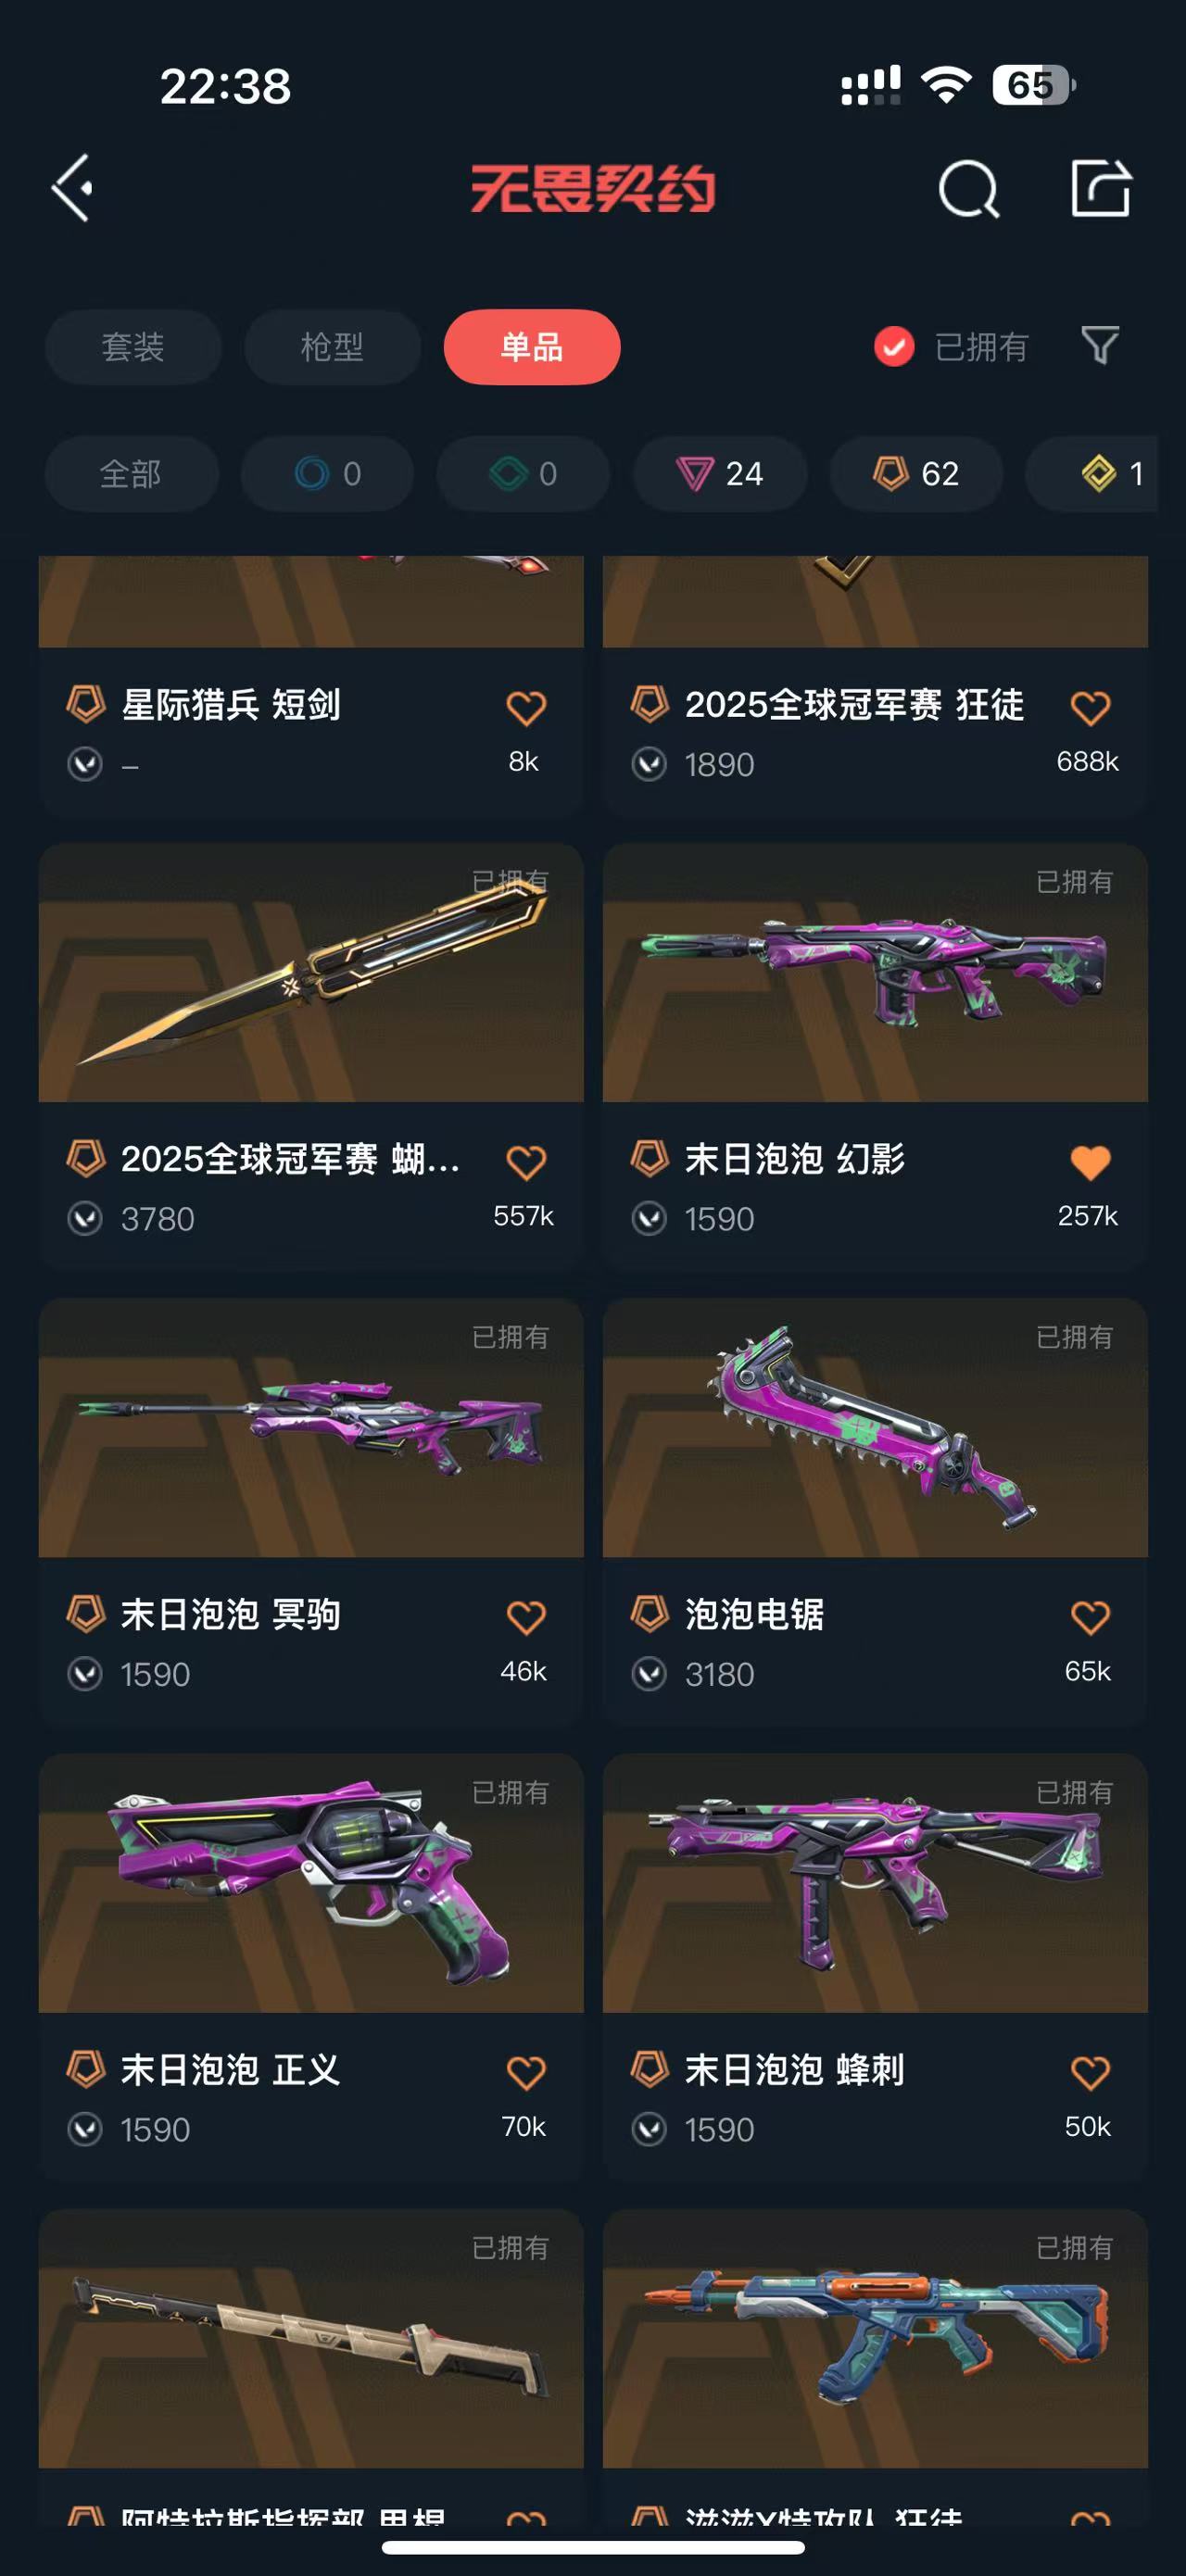Unfavorite 末日泡泡 幻影 filled heart
1186x2576 pixels.
point(1090,1162)
